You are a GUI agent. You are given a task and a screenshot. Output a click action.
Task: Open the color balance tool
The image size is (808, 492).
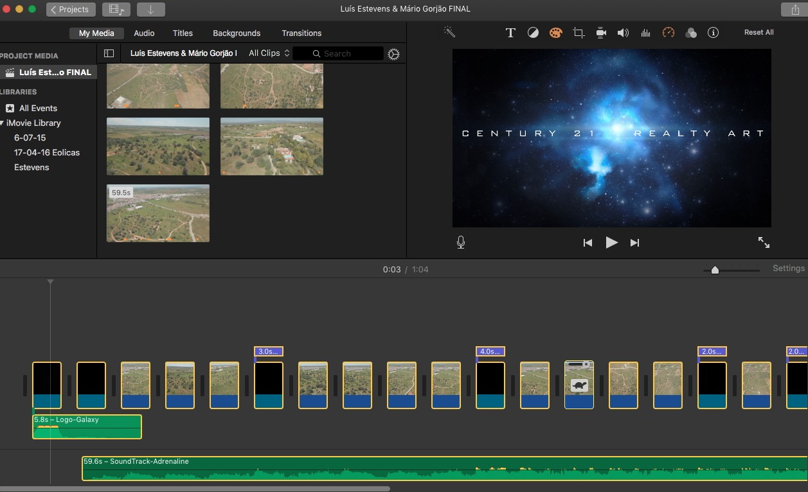[533, 33]
